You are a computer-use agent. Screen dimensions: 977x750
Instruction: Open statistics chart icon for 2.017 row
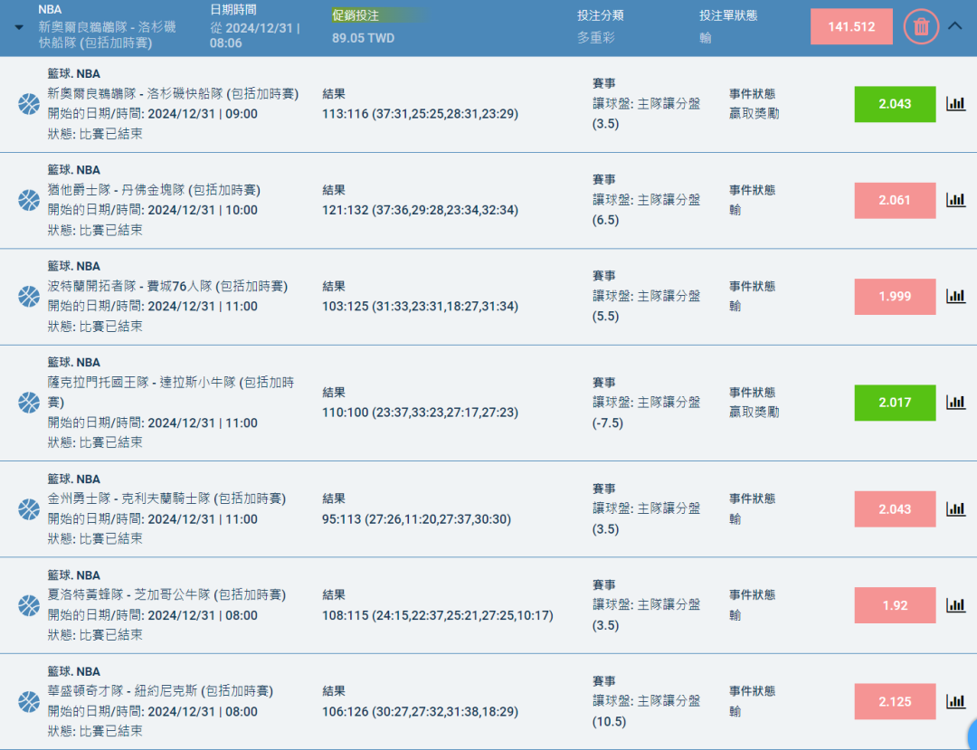click(x=956, y=403)
